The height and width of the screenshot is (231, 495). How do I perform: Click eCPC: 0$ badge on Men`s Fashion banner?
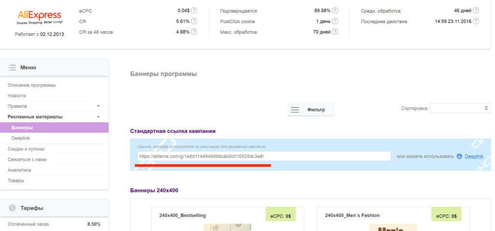click(x=446, y=214)
